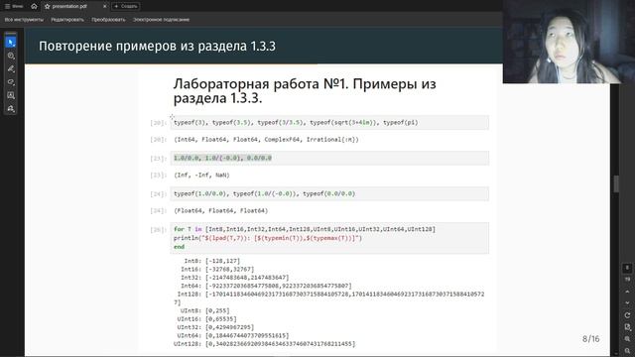Close the presentation.pdf tab
The image size is (635, 357).
pos(104,7)
